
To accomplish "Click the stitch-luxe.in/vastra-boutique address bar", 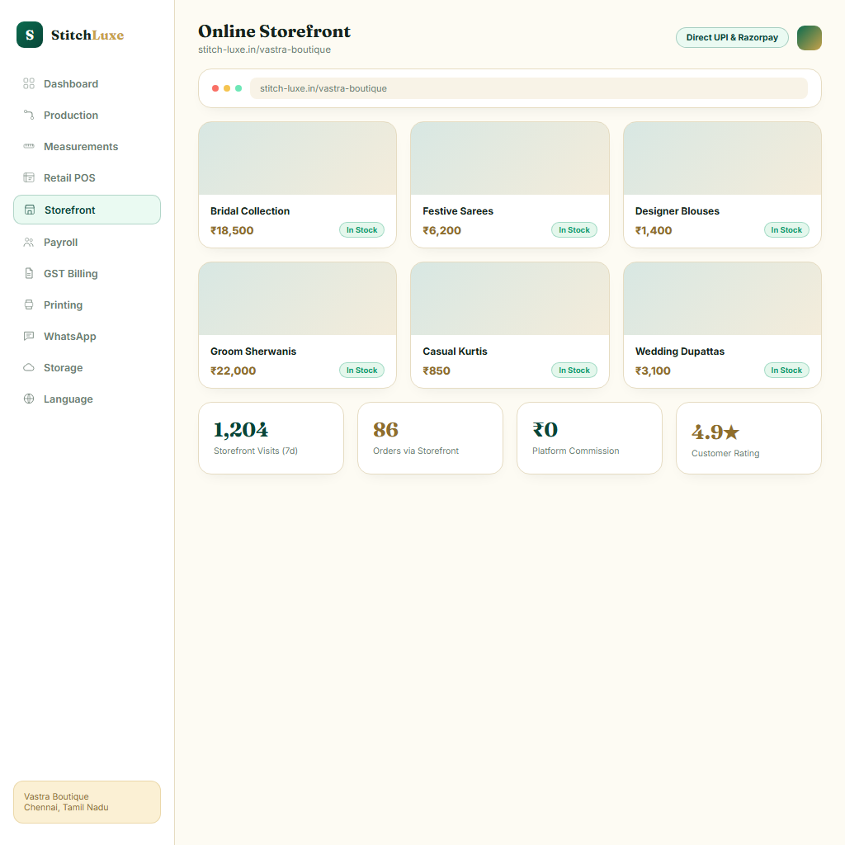I will (529, 88).
